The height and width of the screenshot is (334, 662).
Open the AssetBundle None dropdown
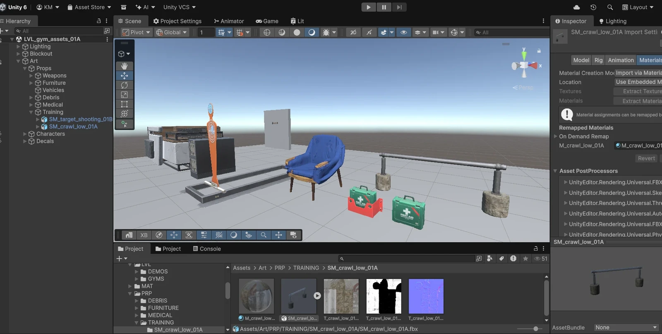click(x=626, y=327)
